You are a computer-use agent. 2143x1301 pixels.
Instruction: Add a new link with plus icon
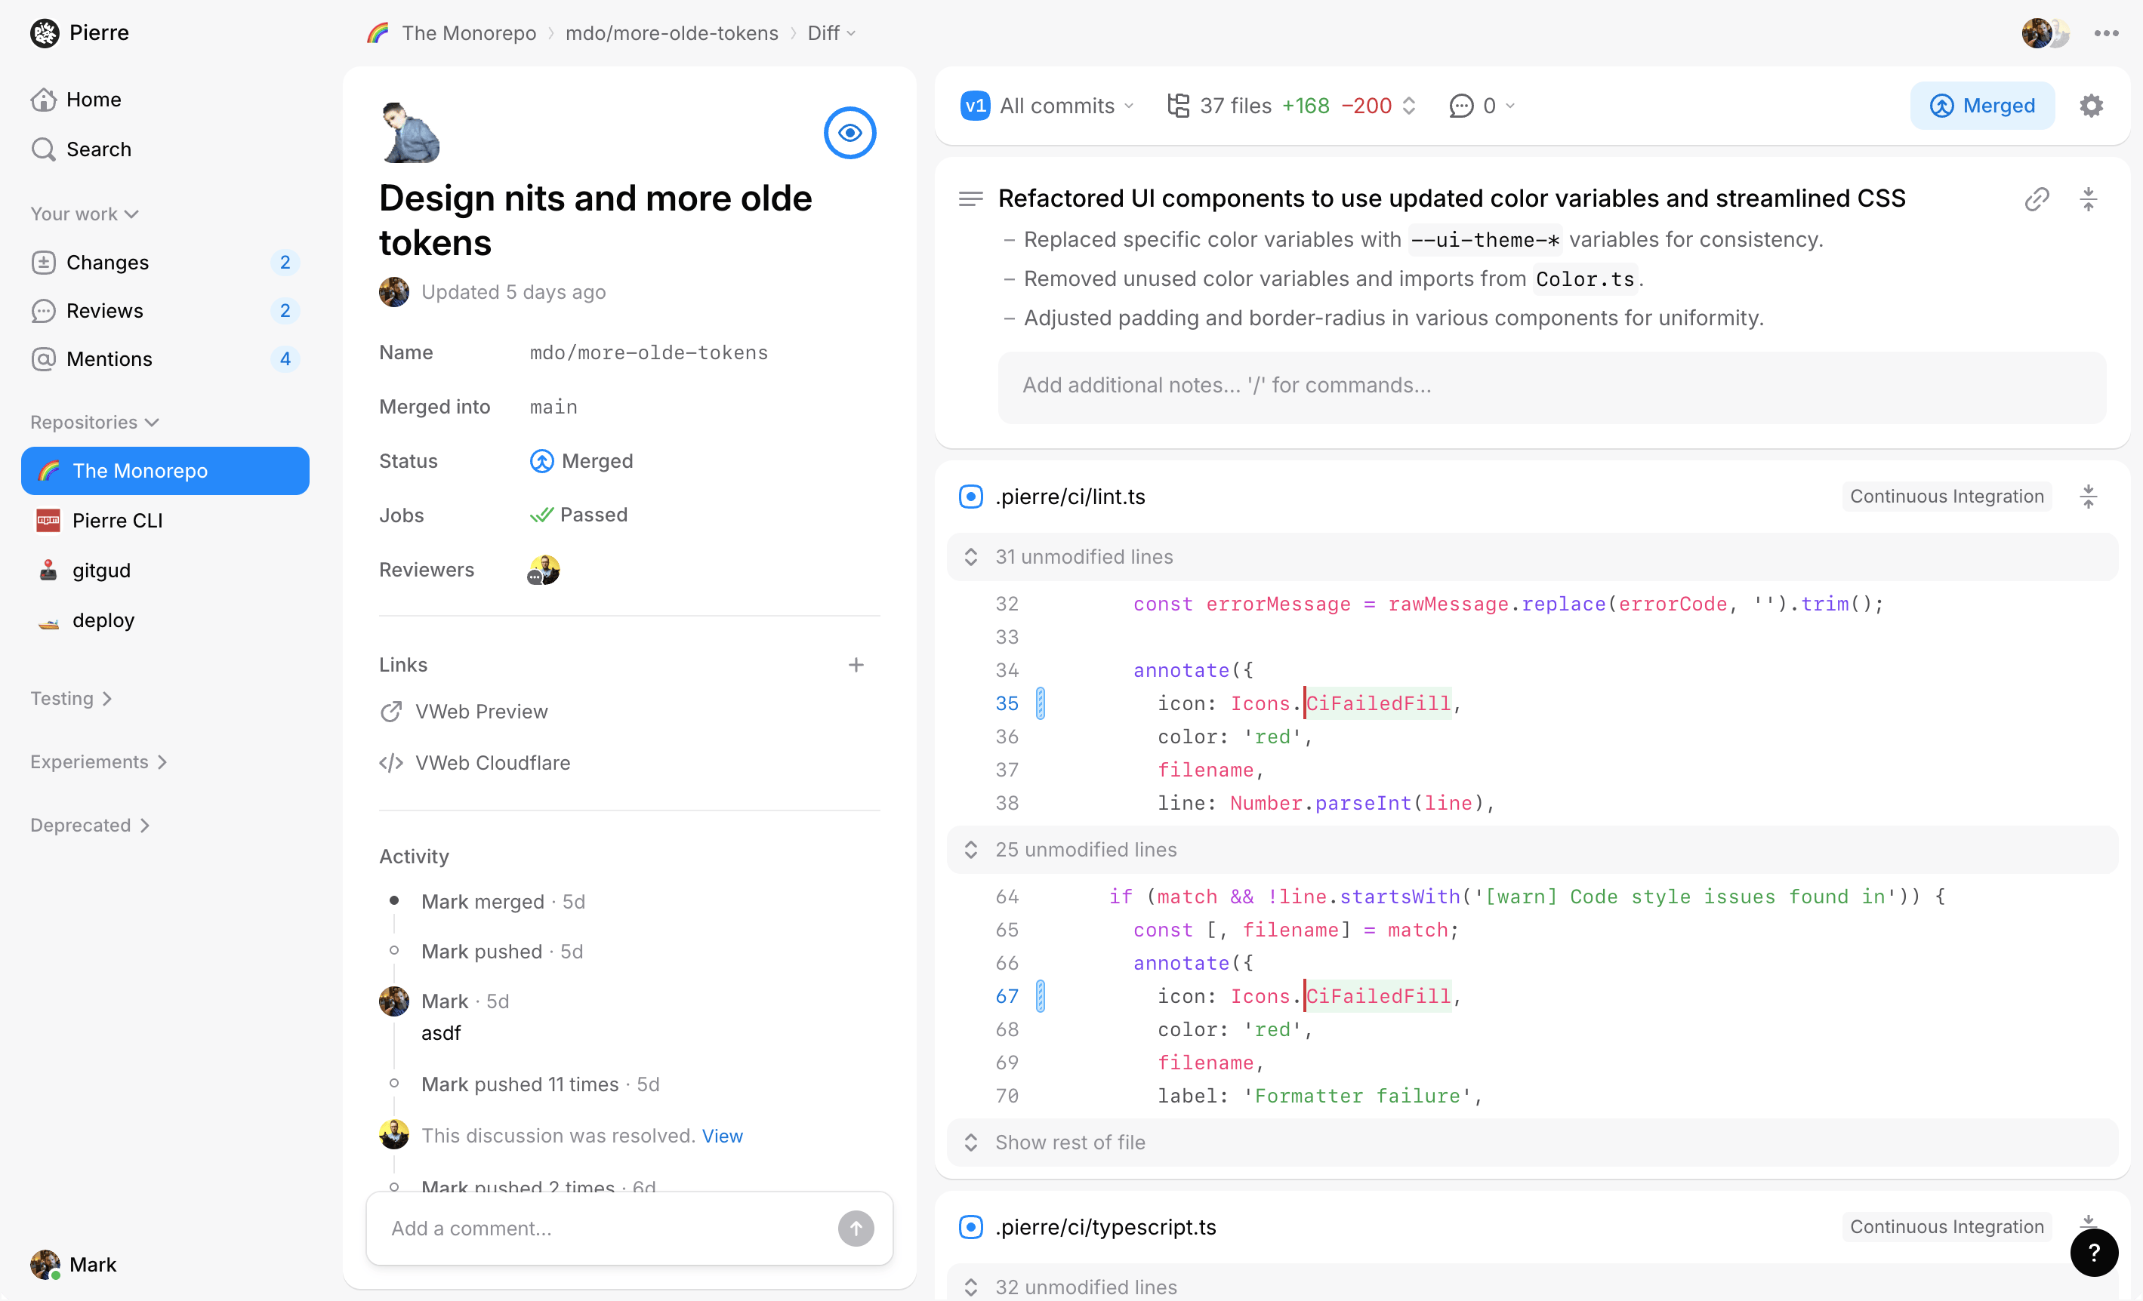(856, 665)
